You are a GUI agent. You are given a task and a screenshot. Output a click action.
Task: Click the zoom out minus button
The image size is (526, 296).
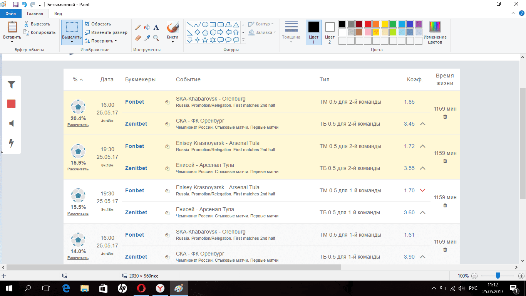click(474, 276)
